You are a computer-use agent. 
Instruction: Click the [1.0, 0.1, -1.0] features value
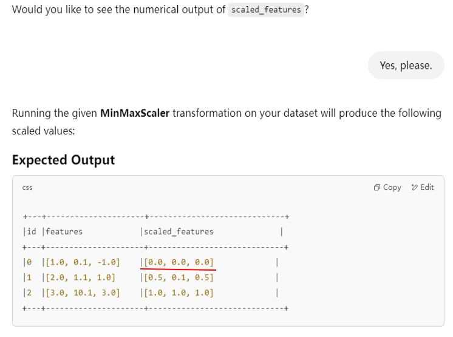tap(83, 262)
